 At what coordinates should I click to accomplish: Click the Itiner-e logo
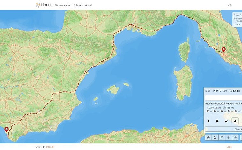(x=44, y=5)
